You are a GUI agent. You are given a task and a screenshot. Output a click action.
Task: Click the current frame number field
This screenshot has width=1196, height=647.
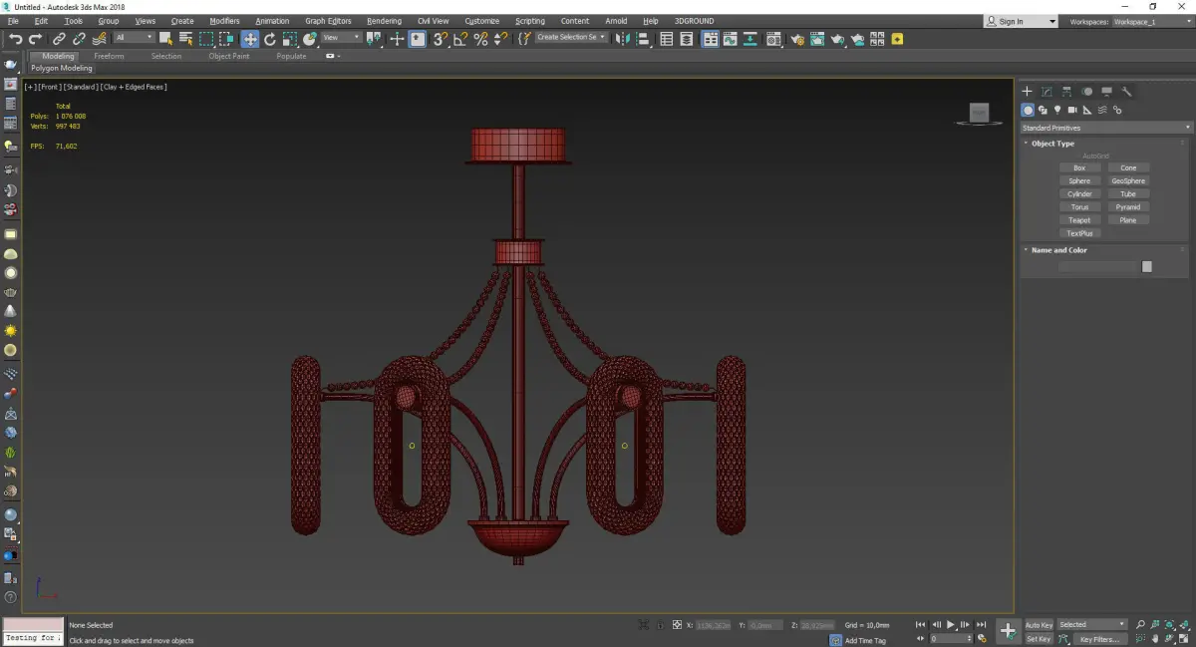point(952,639)
